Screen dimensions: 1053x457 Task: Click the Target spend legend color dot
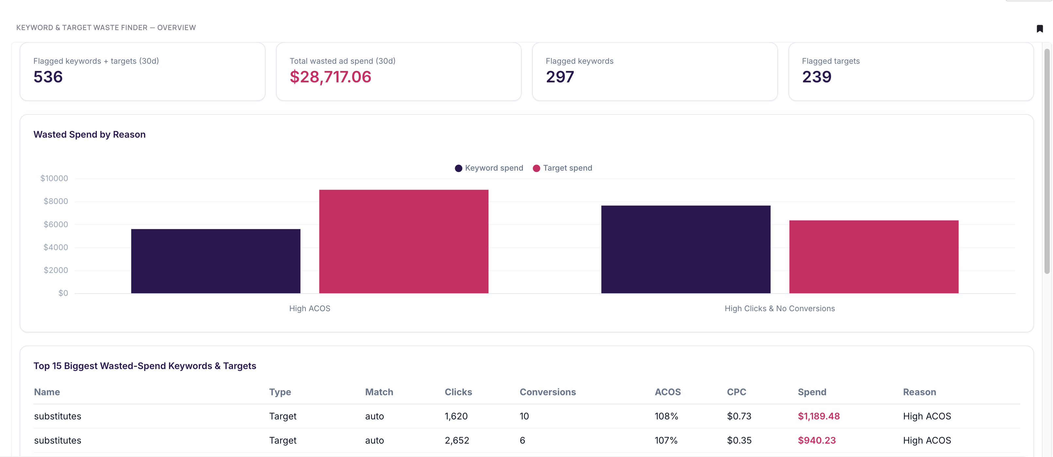point(536,168)
